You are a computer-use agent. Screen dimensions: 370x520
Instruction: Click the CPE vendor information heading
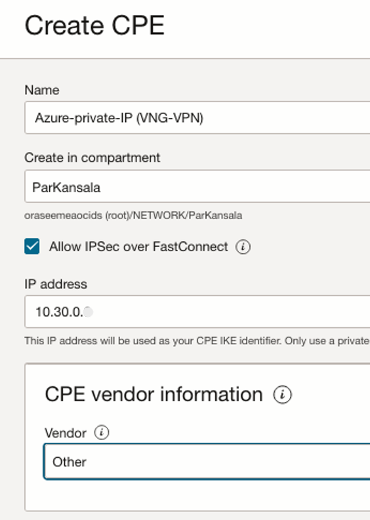(154, 394)
